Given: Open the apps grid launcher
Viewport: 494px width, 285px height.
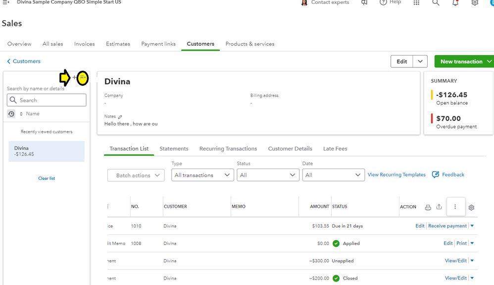Looking at the screenshot, I should (416, 2).
